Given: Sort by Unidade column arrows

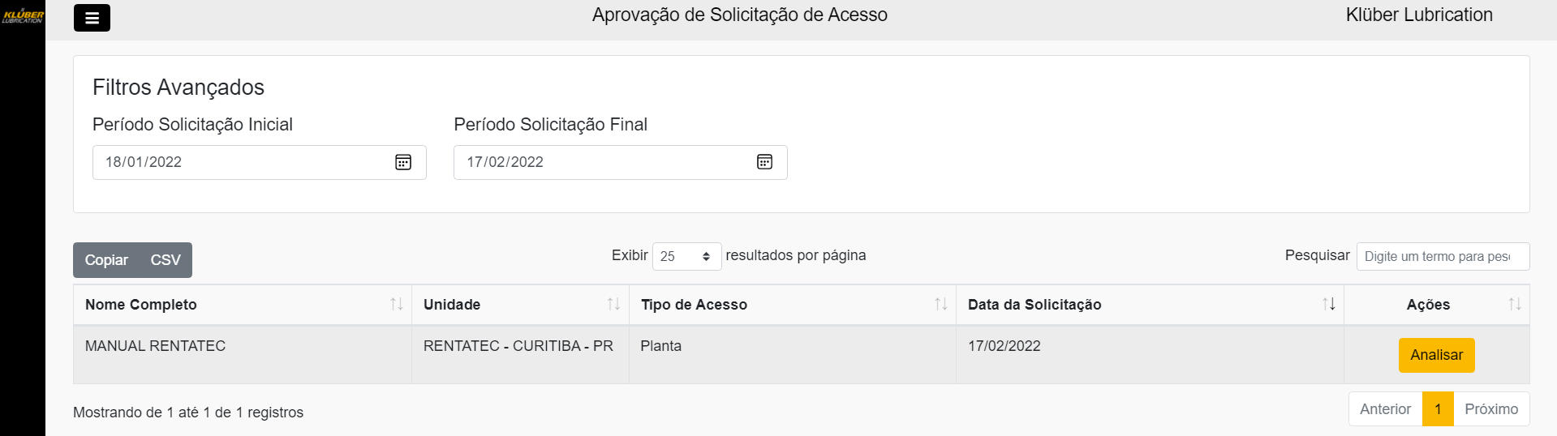Looking at the screenshot, I should click(613, 304).
